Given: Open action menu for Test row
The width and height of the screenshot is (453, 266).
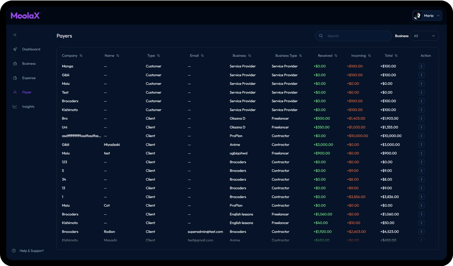Looking at the screenshot, I should pos(421,92).
